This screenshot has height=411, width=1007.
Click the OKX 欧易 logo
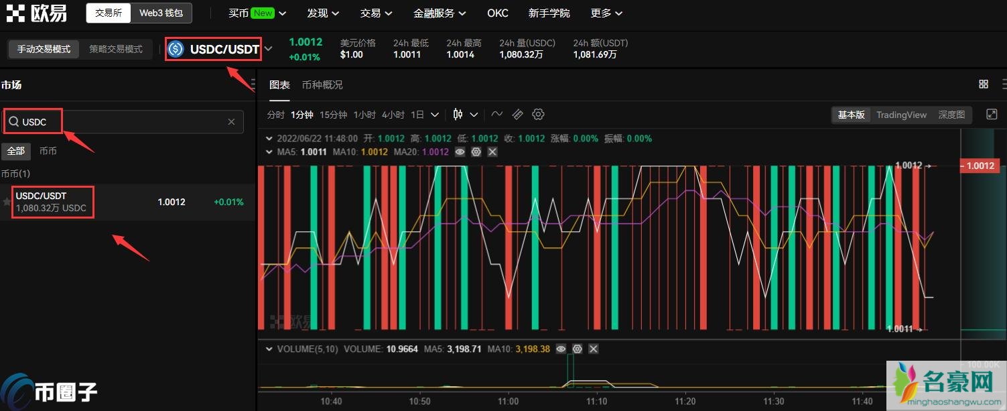[37, 13]
